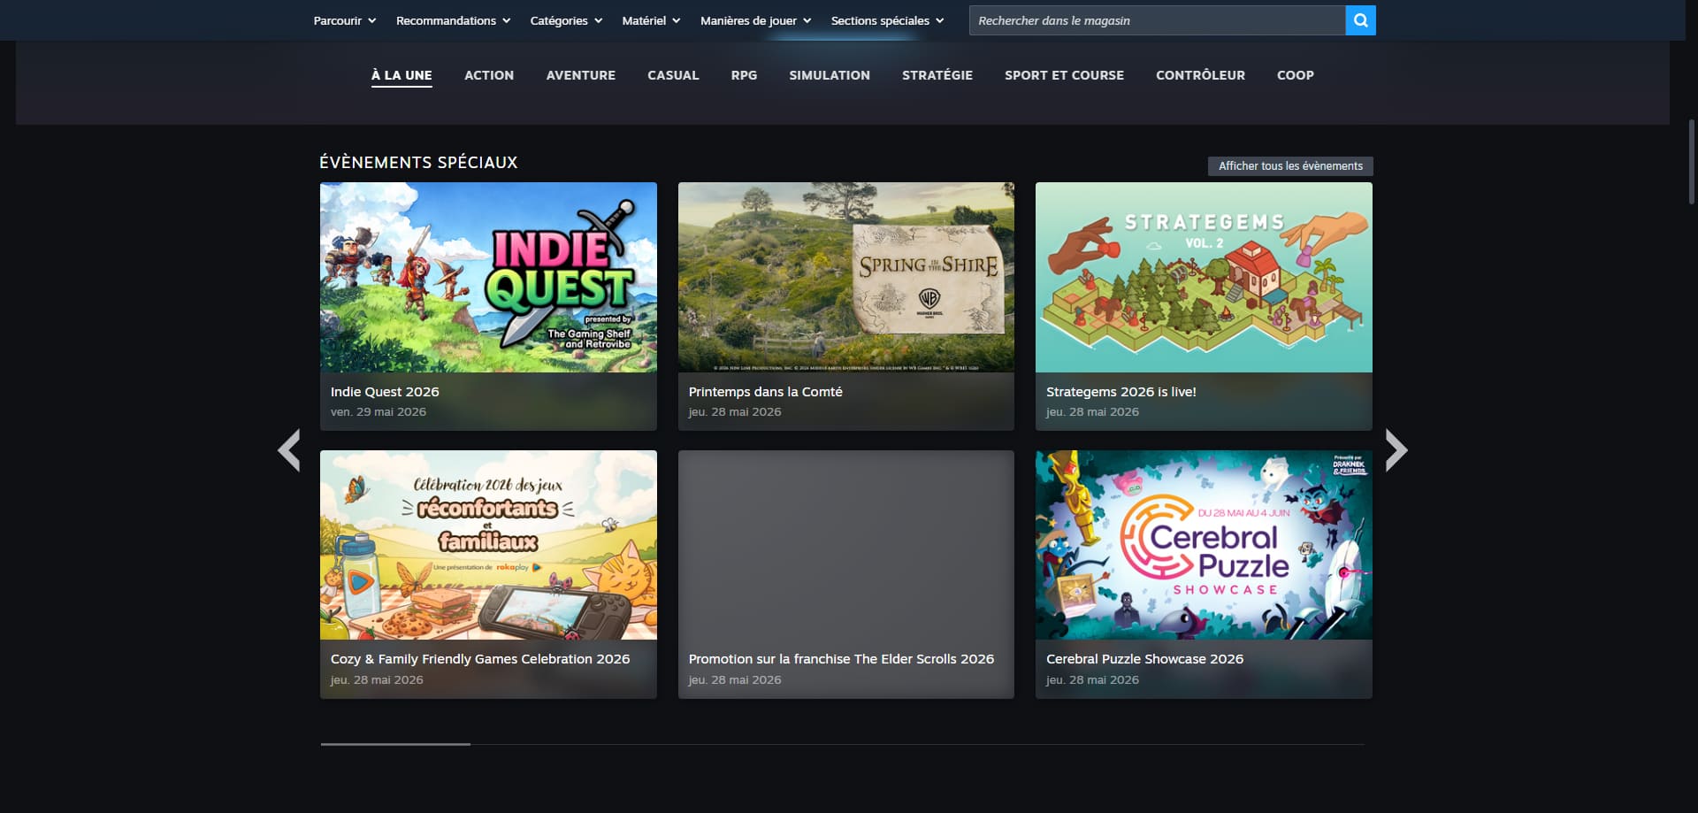Screen dimensions: 1698x813
Task: Click the page vertical scrollbar thumb
Action: point(1691,163)
